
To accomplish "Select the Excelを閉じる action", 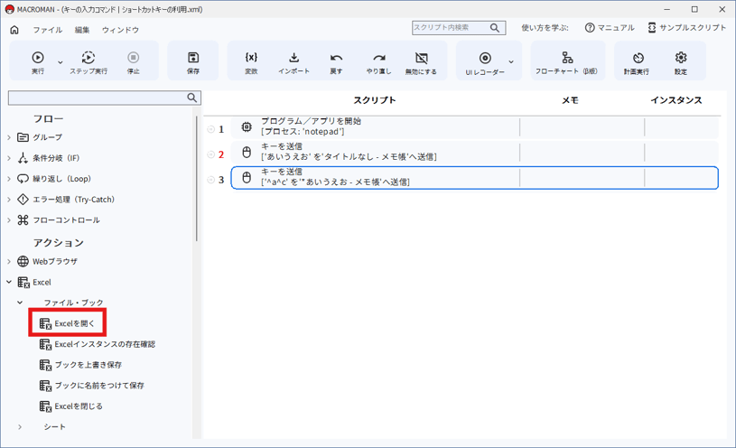I will point(70,406).
